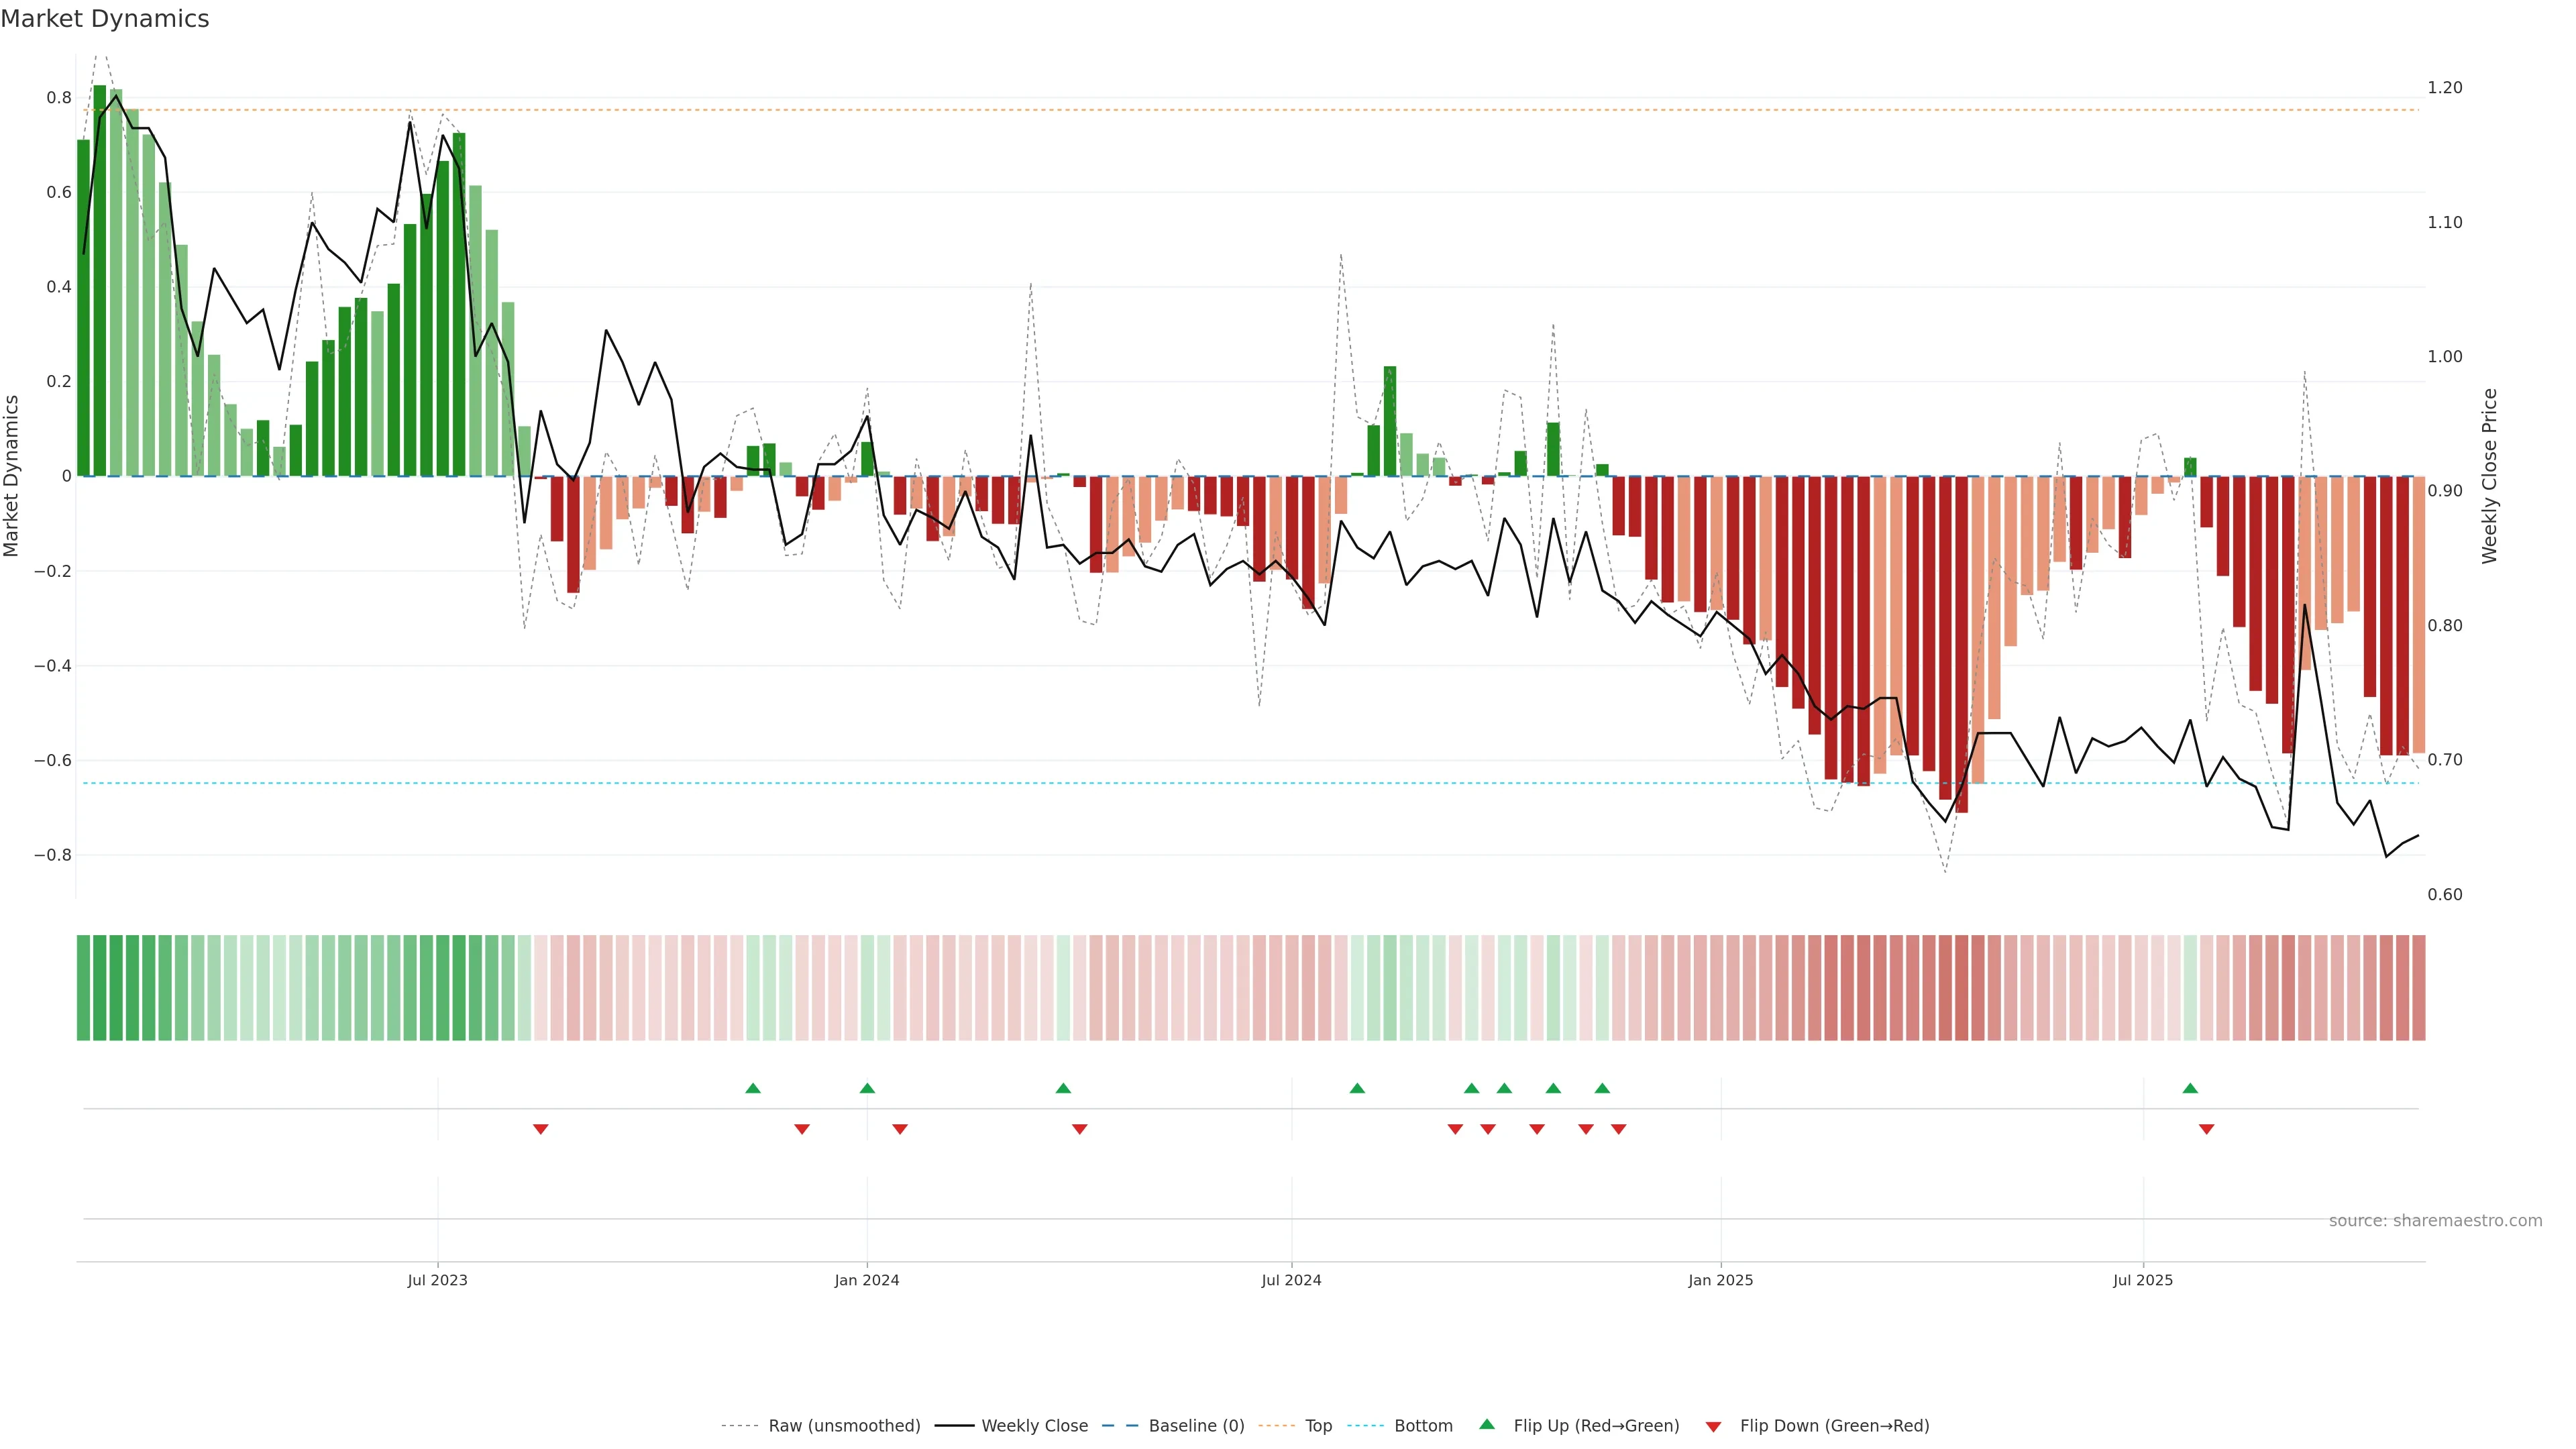This screenshot has height=1449, width=2576.
Task: Click the Weekly Close Price axis title
Action: click(x=2489, y=476)
